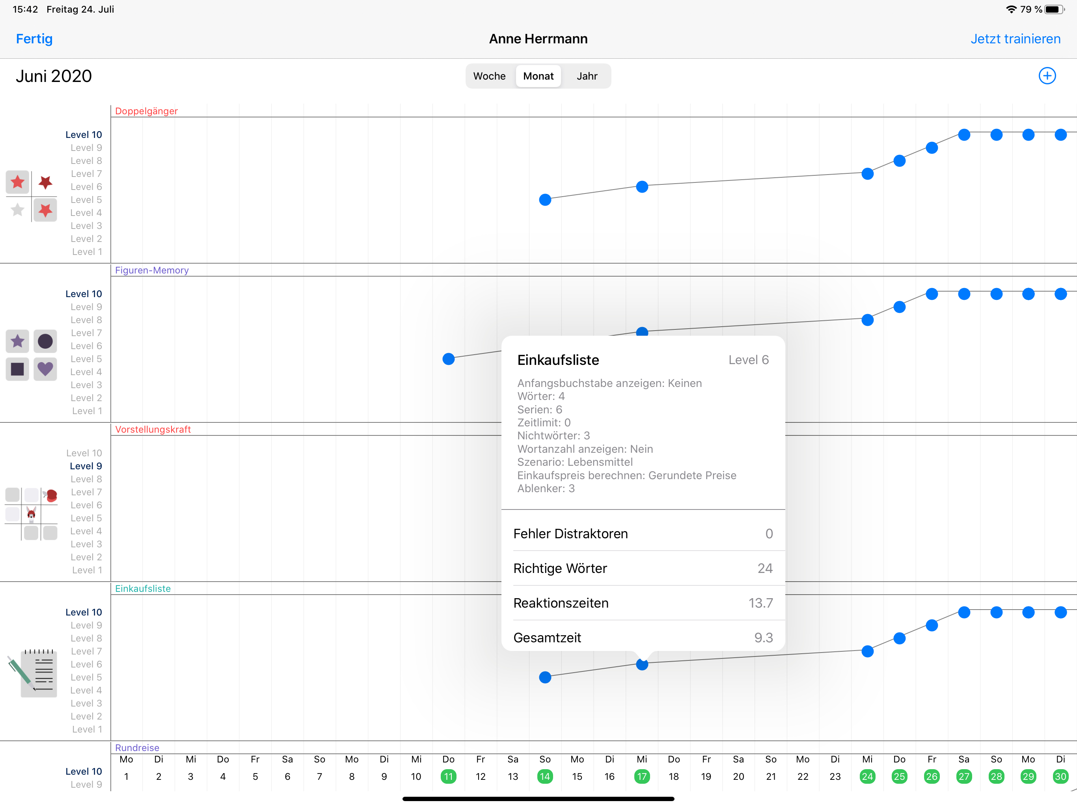Screen dimensions: 1077x807
Task: Select the Monat segment
Action: [538, 76]
